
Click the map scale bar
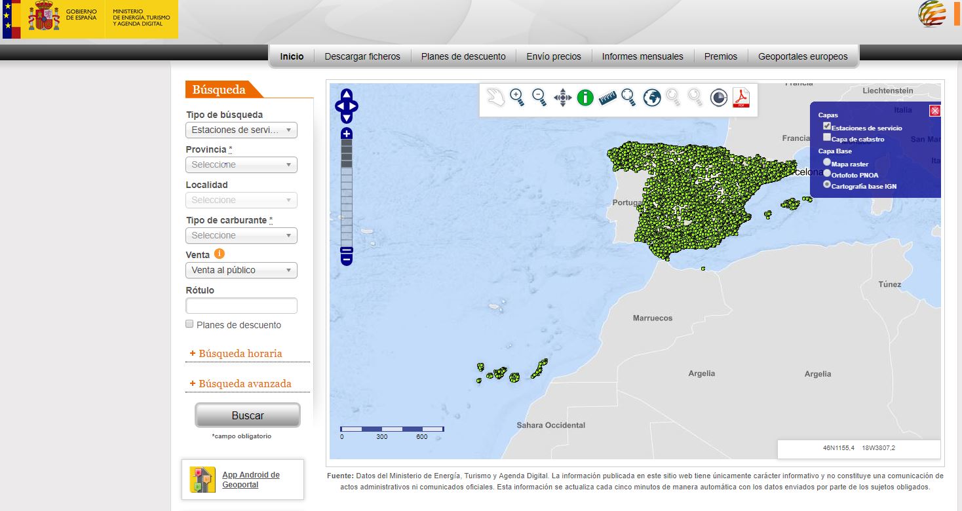(392, 432)
